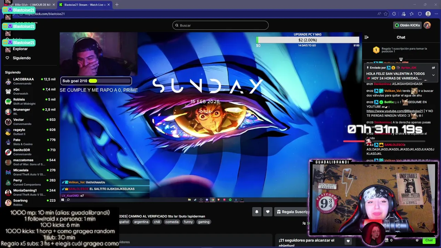441x248 pixels.
Task: Open mazzatomas channel in sidebar
Action: click(30, 162)
